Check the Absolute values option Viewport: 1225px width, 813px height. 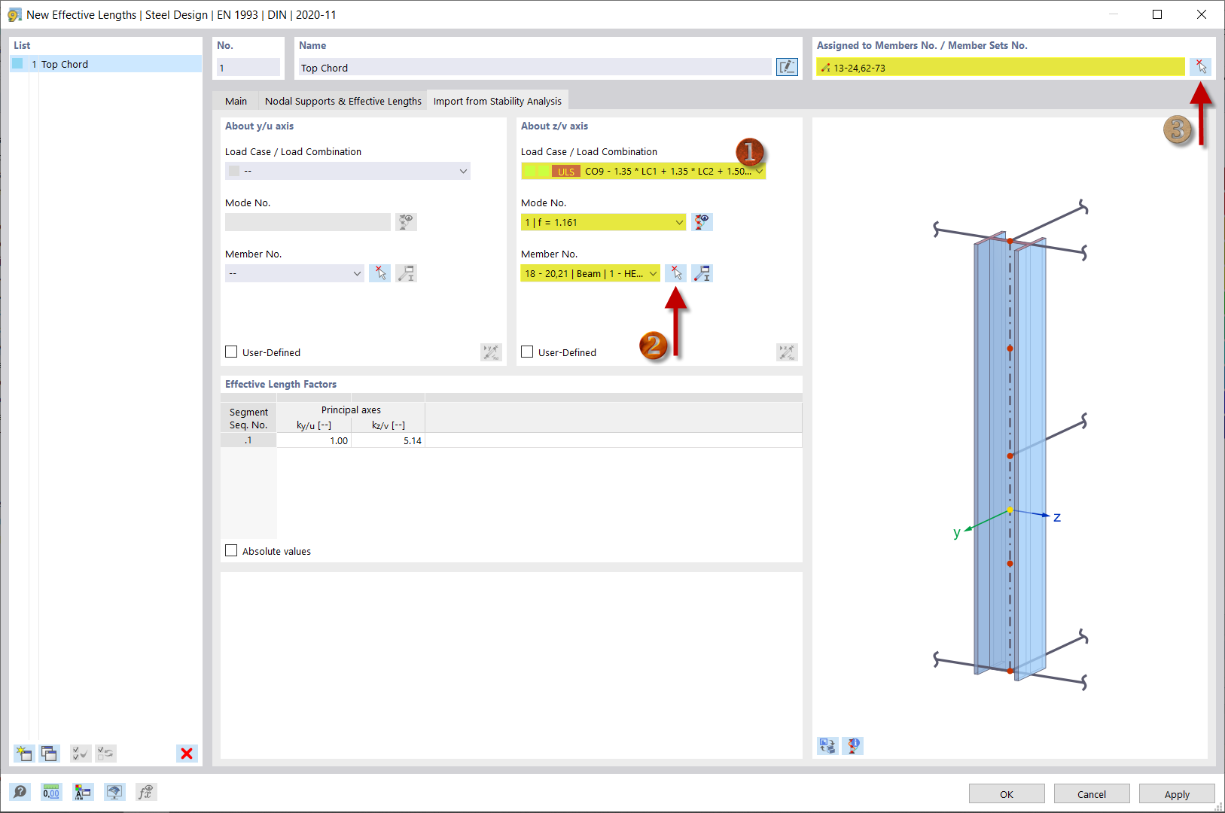(231, 550)
